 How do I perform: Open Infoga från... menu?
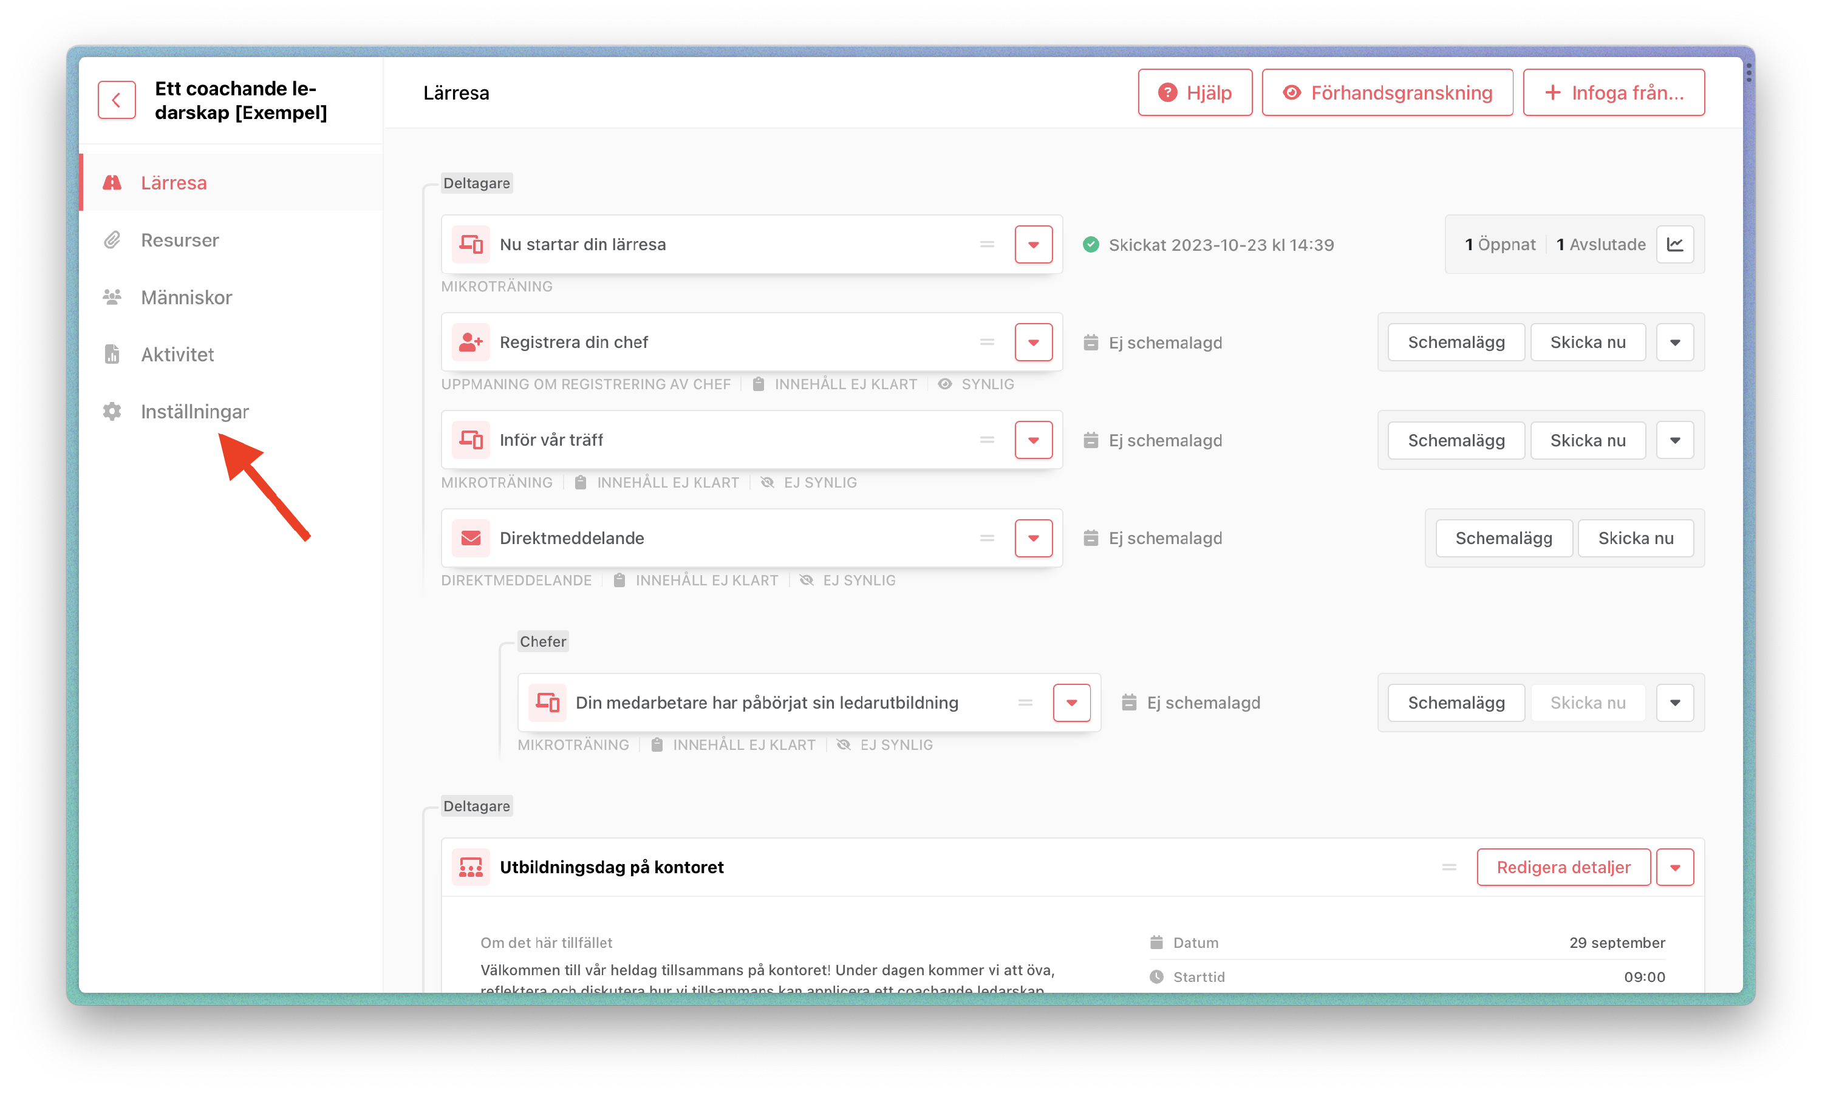(1613, 93)
